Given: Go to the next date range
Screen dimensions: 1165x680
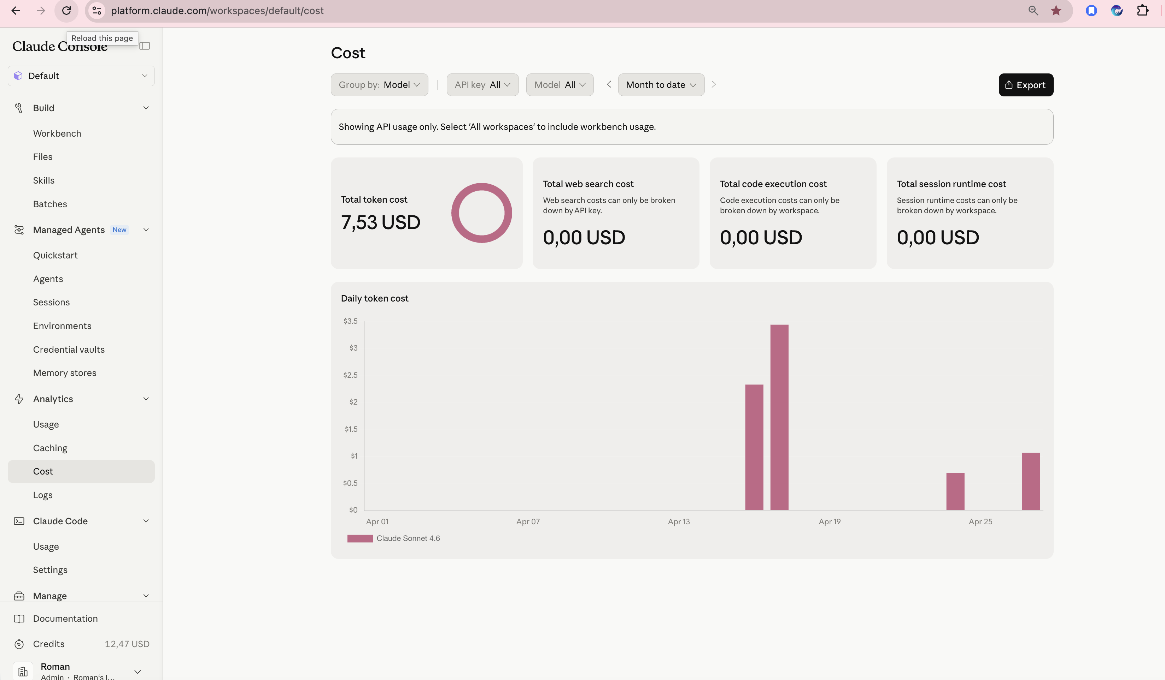Looking at the screenshot, I should click(713, 84).
